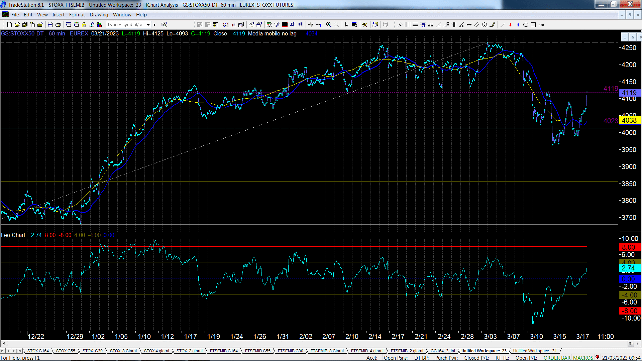This screenshot has width=642, height=361.
Task: Click the Zoom Out magnifier icon
Action: 336,25
